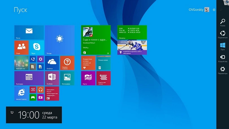
Task: Open the Почта mail tile
Action: (29, 32)
